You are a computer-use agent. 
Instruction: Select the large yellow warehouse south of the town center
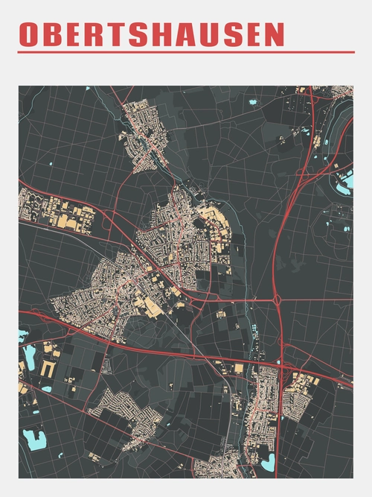[x=152, y=306]
